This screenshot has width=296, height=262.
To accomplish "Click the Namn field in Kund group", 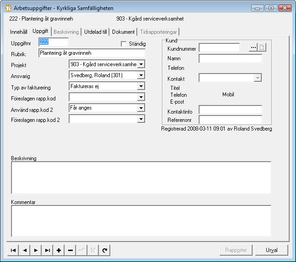I will coord(230,58).
